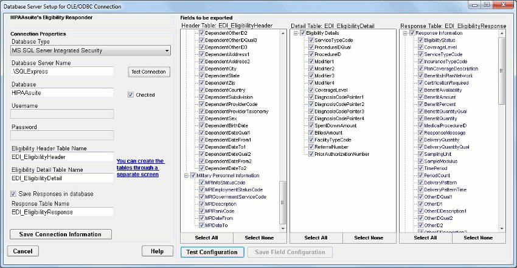Viewport: 517px width, 268px height.
Task: Click the Test Configuration button
Action: click(213, 252)
